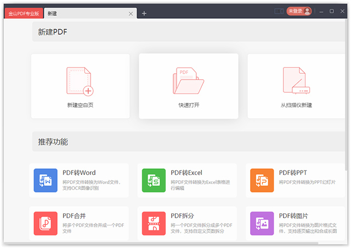Click the quick open PDF folder icon
Image resolution: width=351 pixels, height=248 pixels.
tap(188, 81)
